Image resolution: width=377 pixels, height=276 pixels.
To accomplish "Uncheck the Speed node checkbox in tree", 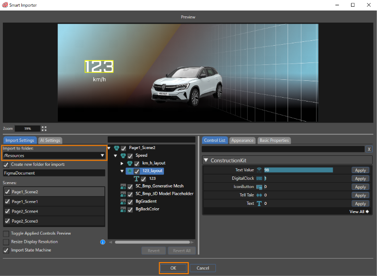I will [130, 156].
